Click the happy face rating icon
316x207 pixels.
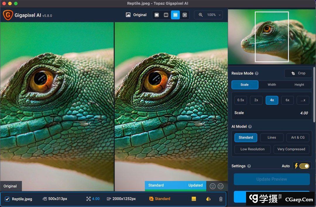213,186
